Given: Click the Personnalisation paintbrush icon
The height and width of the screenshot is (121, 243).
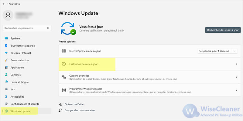Looking at the screenshot, I should [x=6, y=60].
